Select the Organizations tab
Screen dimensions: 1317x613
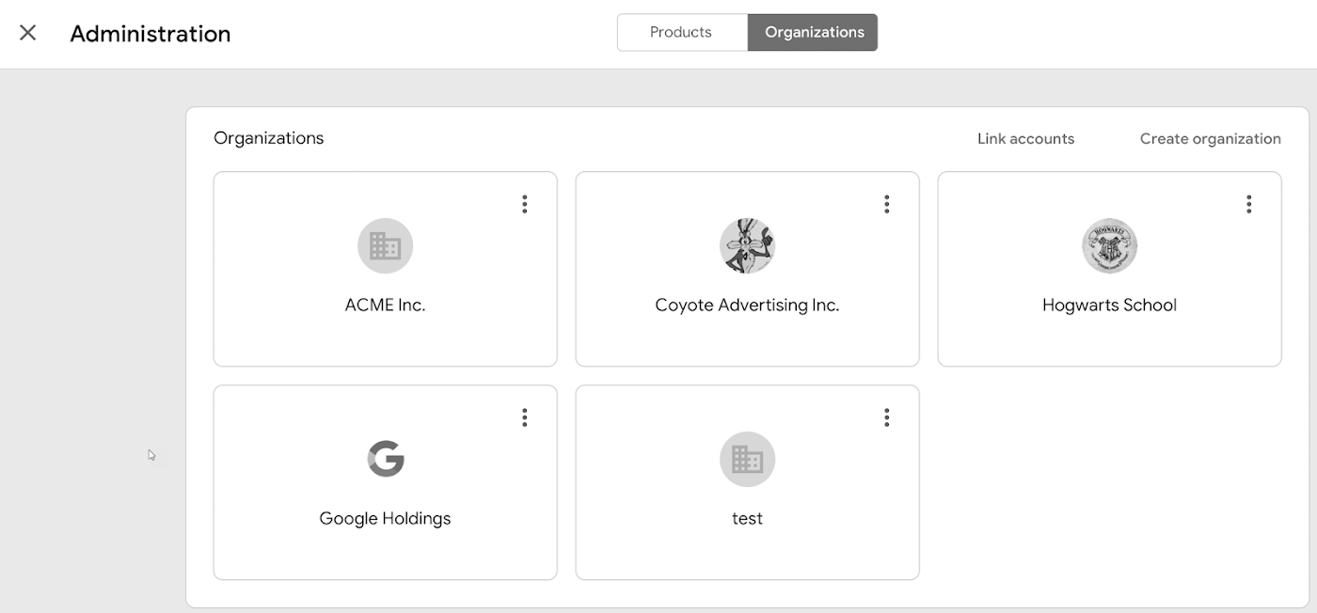(x=814, y=32)
